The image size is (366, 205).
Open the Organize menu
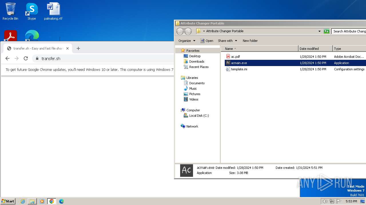pyautogui.click(x=187, y=41)
